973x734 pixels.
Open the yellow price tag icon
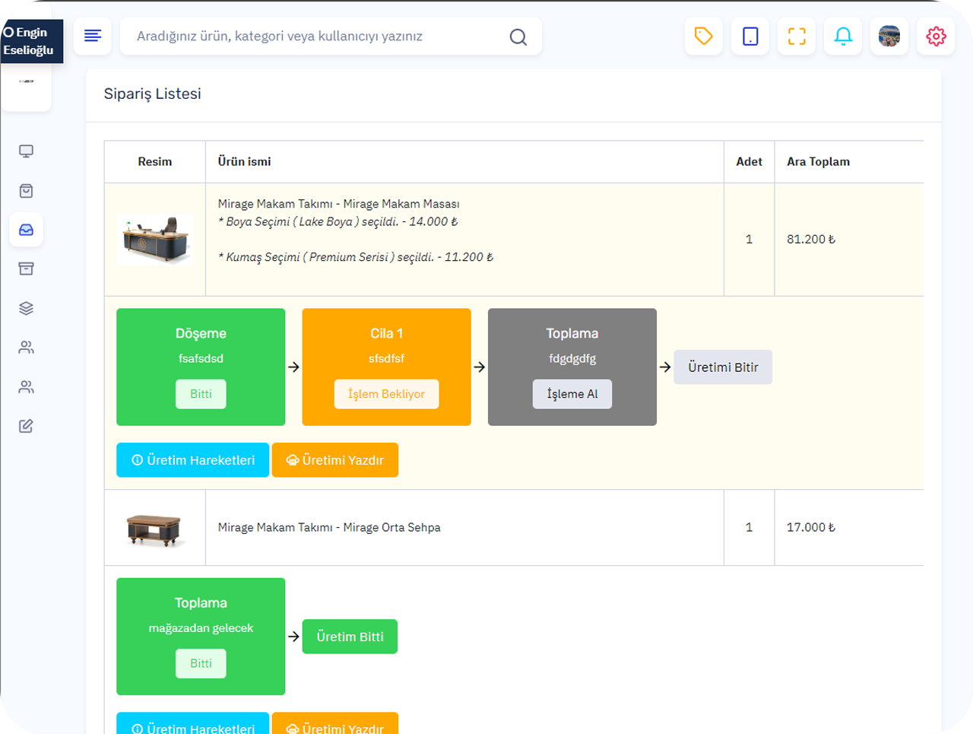704,36
